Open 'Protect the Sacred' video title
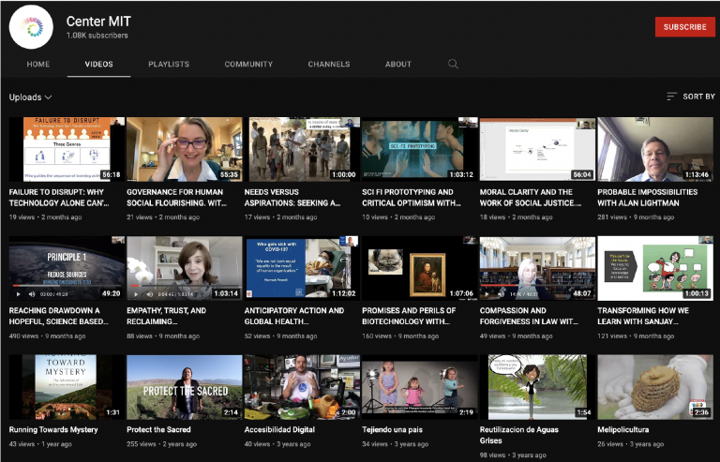Viewport: 720px width, 462px height. (x=158, y=429)
